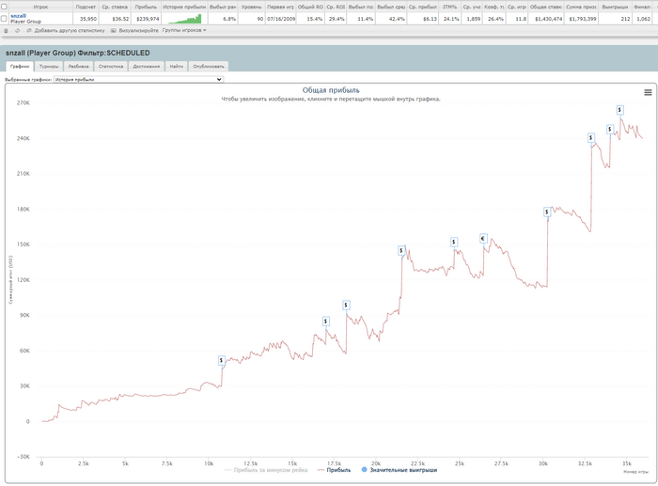Switch to the 'Графики' tab
This screenshot has height=486, width=658.
tap(20, 67)
